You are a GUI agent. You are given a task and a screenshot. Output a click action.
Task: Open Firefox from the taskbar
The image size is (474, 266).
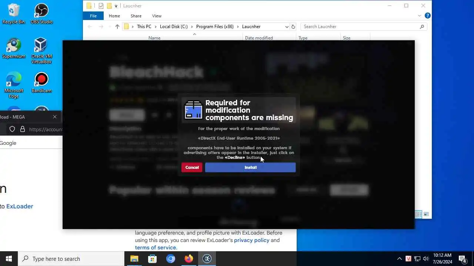tap(189, 259)
